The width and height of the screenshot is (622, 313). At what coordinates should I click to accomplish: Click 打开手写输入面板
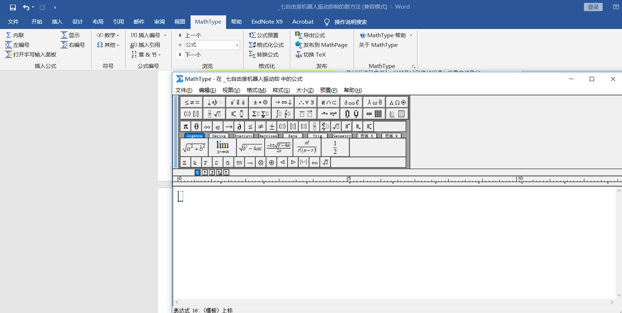pos(31,54)
